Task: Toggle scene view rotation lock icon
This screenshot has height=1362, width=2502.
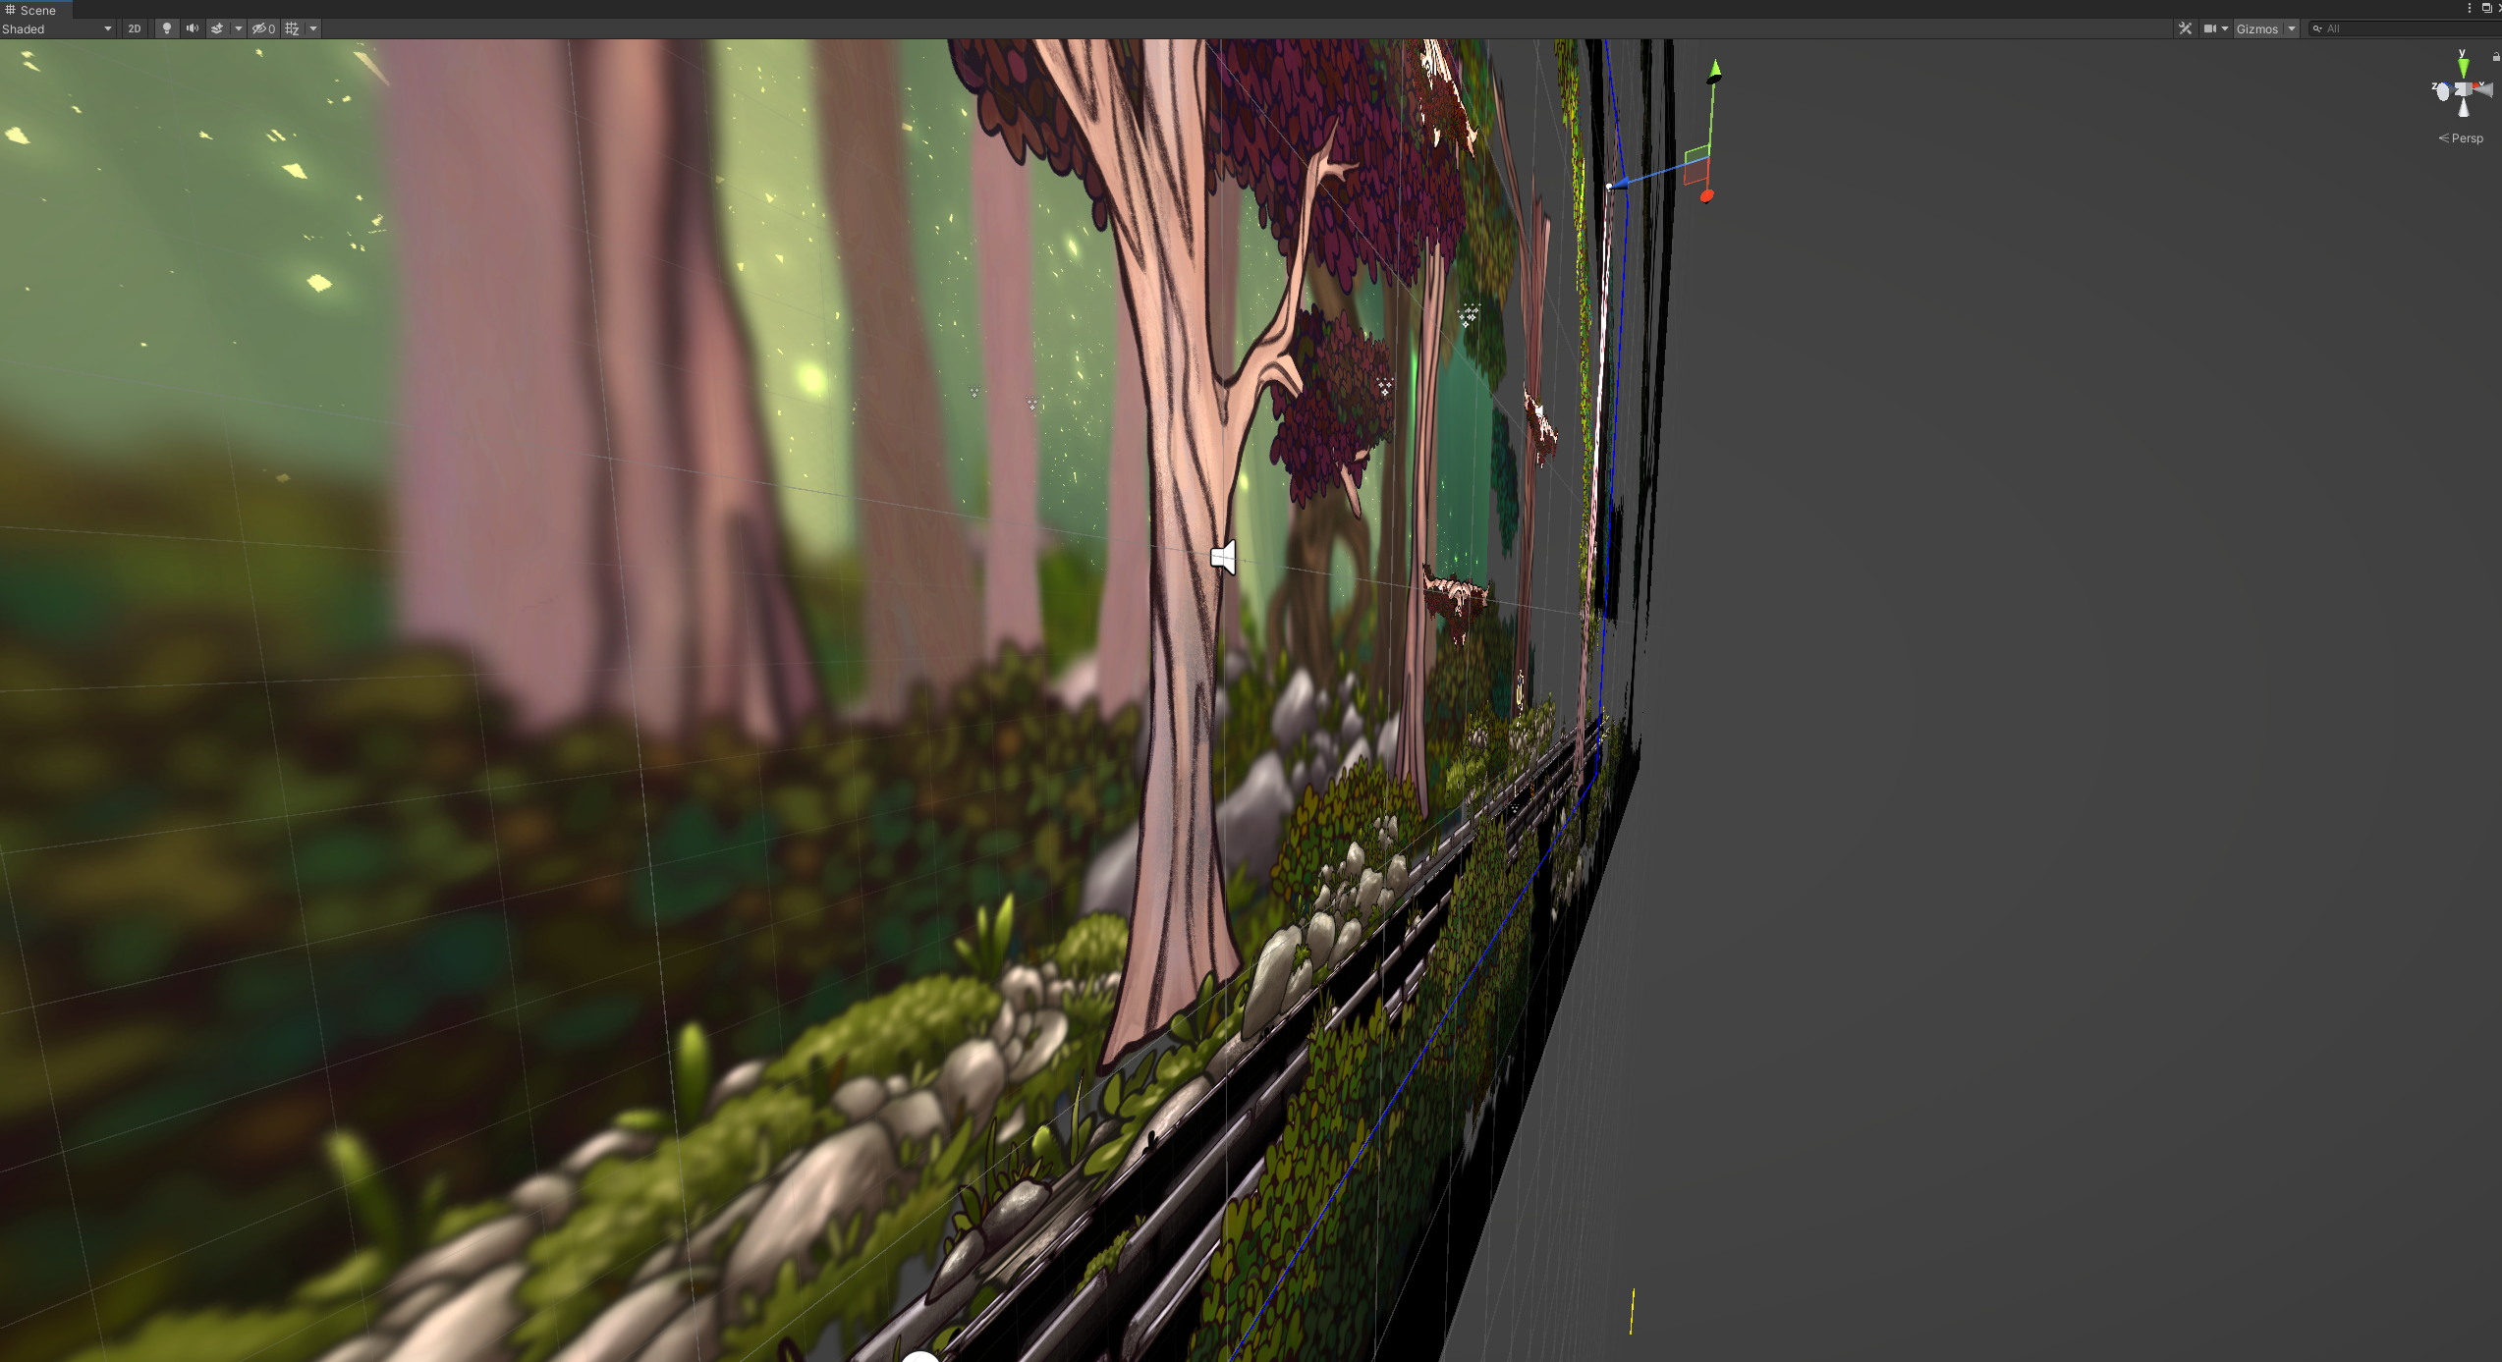Action: tap(2496, 56)
